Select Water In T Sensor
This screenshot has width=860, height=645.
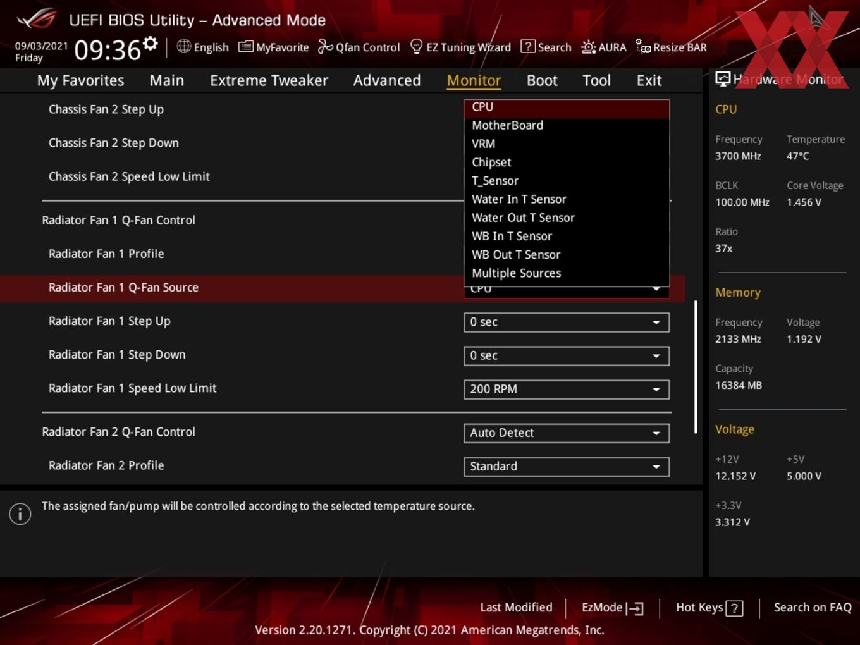pyautogui.click(x=567, y=199)
